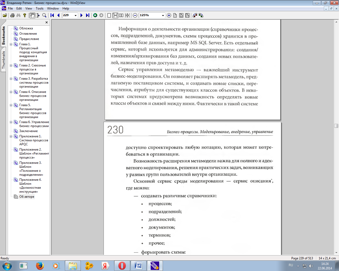Open the Opera browser taskbar icon
The width and height of the screenshot is (339, 271).
coord(122,266)
